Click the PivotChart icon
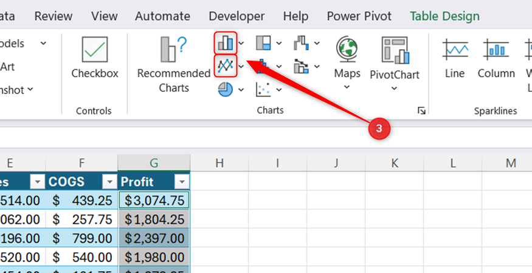The width and height of the screenshot is (532, 273). point(395,50)
